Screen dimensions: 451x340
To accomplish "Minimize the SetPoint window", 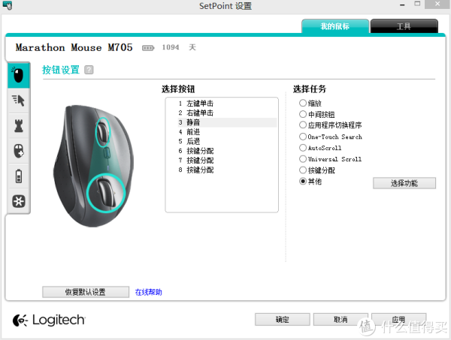I will (x=402, y=5).
